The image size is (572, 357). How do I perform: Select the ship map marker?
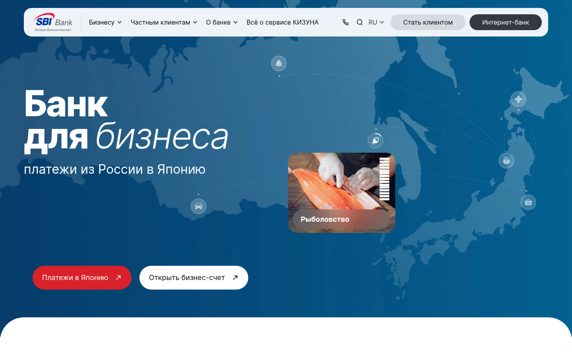(x=506, y=161)
